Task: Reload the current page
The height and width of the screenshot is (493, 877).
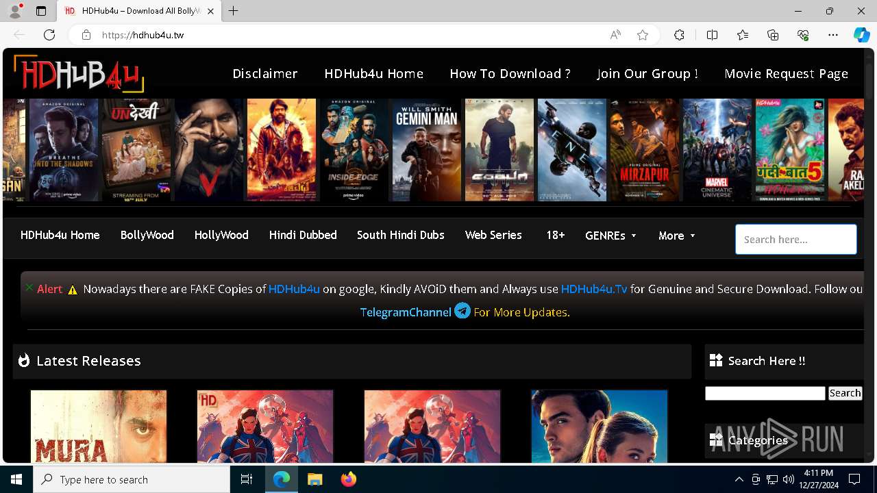Action: (49, 35)
